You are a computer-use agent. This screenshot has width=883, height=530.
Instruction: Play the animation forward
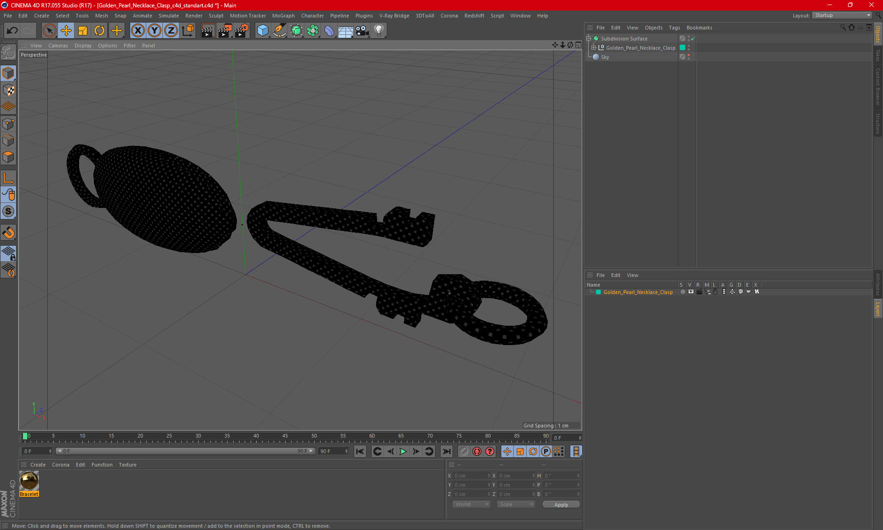click(x=403, y=451)
